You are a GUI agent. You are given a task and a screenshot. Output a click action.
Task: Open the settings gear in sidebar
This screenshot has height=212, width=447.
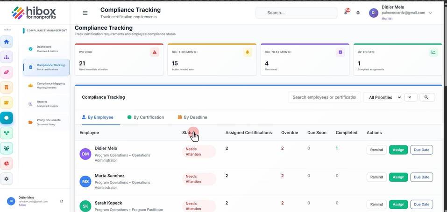6,179
